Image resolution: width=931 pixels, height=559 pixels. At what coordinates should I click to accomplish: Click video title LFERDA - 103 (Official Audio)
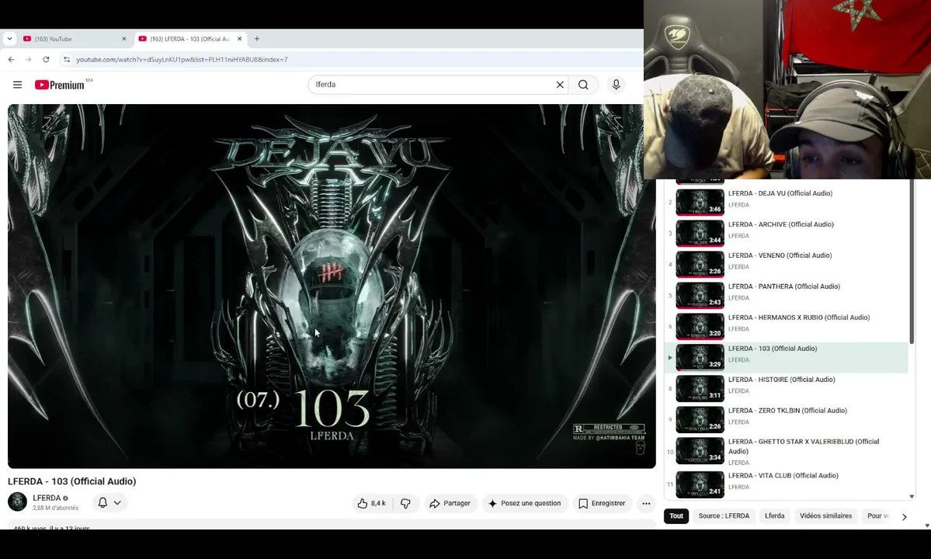(72, 481)
